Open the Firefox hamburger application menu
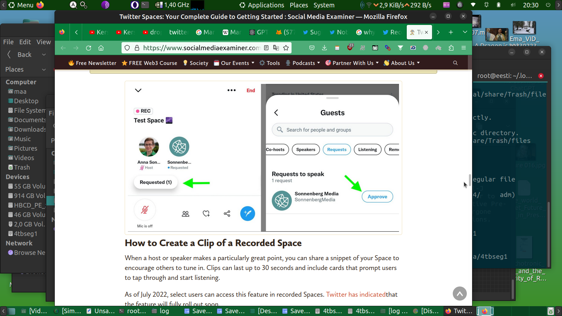 pyautogui.click(x=464, y=48)
